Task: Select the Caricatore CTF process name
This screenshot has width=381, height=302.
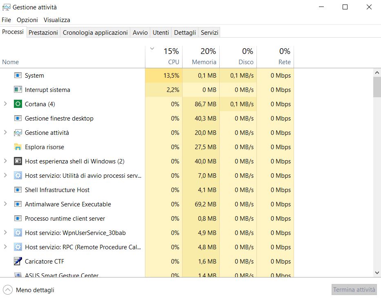Action: [x=45, y=262]
